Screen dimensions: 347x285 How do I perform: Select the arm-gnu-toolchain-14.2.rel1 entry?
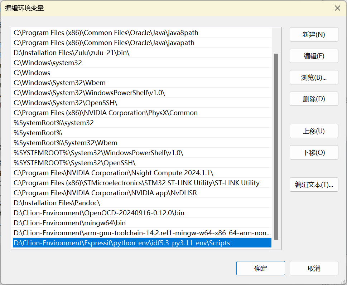point(142,233)
